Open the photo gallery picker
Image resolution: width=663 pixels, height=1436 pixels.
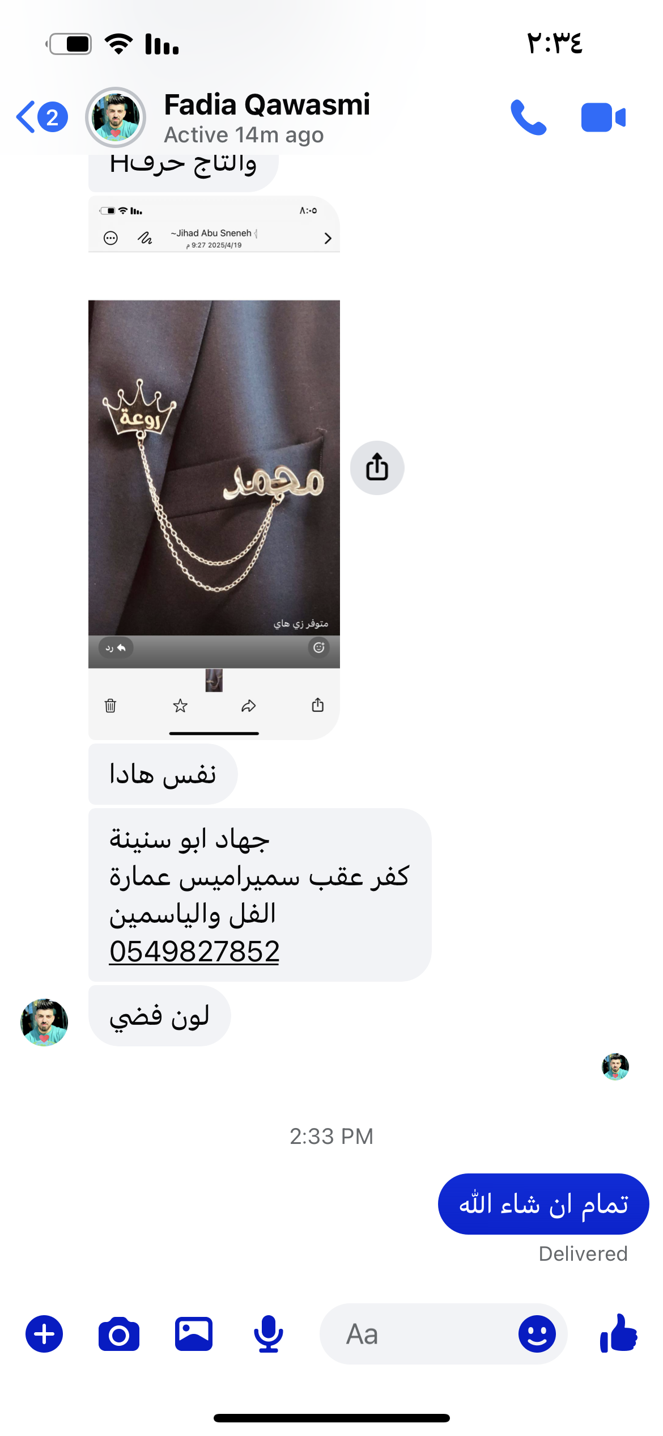(x=194, y=1334)
